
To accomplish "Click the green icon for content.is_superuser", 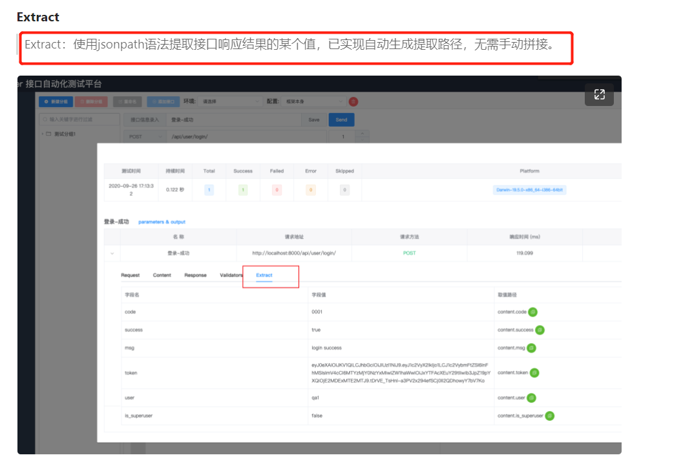I will tap(549, 416).
